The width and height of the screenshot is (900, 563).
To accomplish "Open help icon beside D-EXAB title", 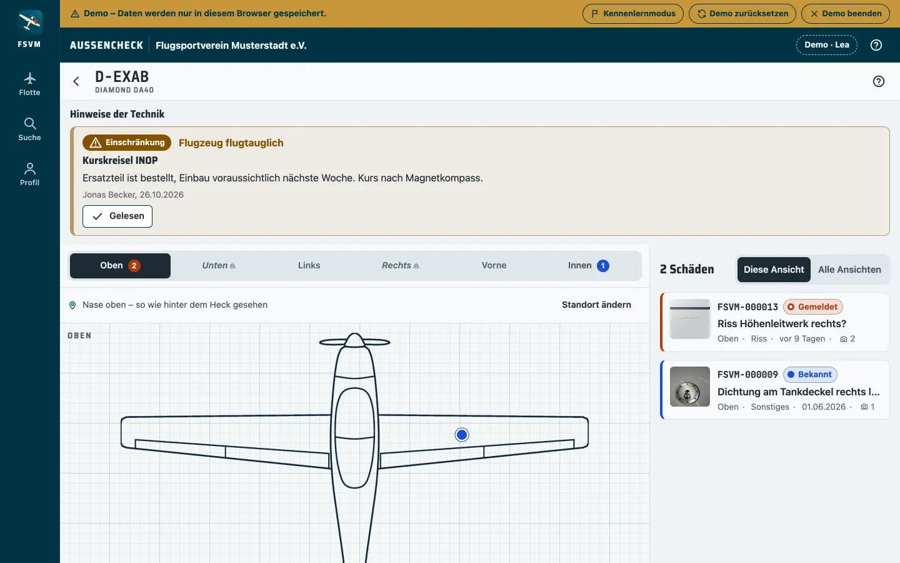I will [x=879, y=81].
